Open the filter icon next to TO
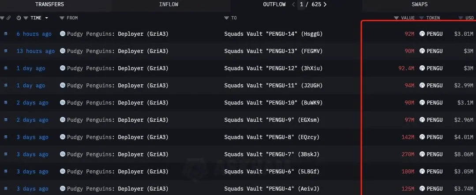This screenshot has width=476, height=195. click(226, 18)
